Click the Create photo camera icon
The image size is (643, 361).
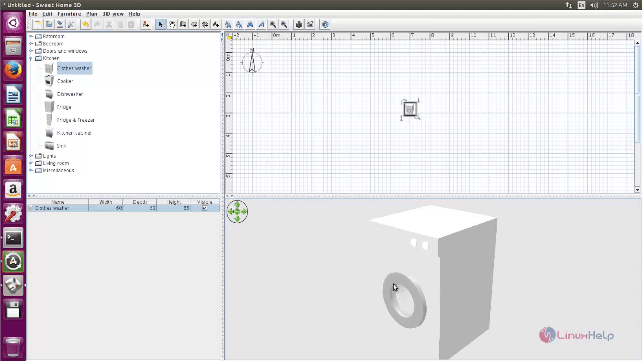pyautogui.click(x=299, y=24)
